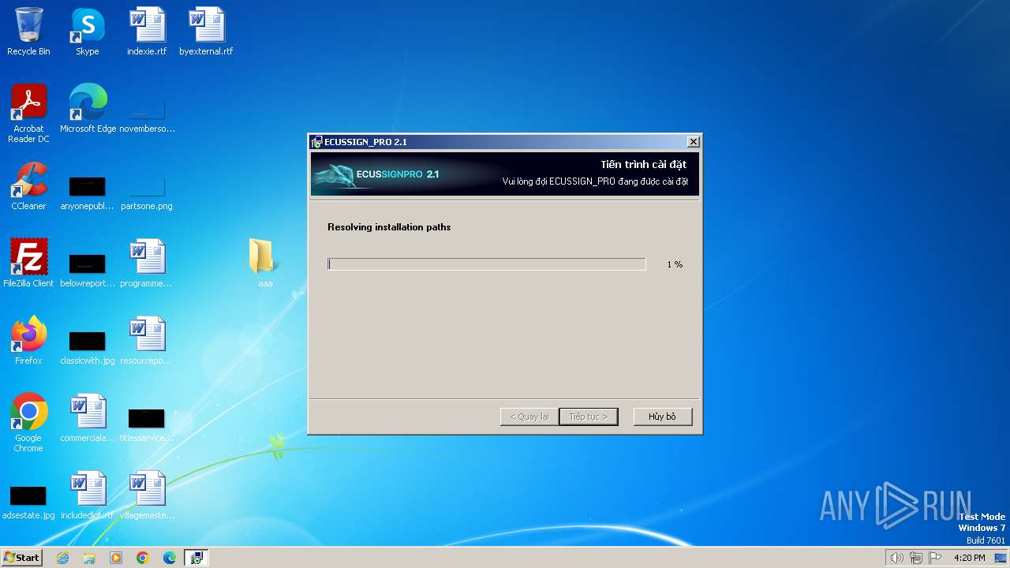The height and width of the screenshot is (568, 1010).
Task: Click the disabled Tiếp tục button
Action: [x=589, y=417]
